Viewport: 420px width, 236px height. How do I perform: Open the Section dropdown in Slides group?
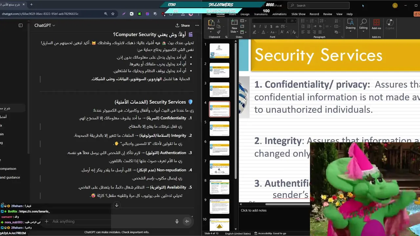(243, 32)
